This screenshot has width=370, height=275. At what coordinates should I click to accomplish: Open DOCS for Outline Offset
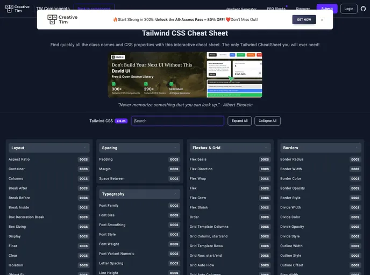point(355,265)
